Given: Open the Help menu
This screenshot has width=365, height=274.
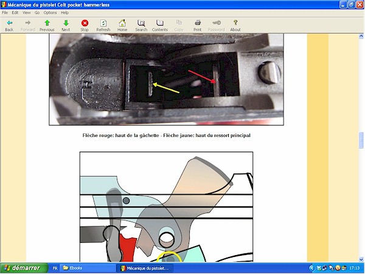Looking at the screenshot, I should click(64, 13).
